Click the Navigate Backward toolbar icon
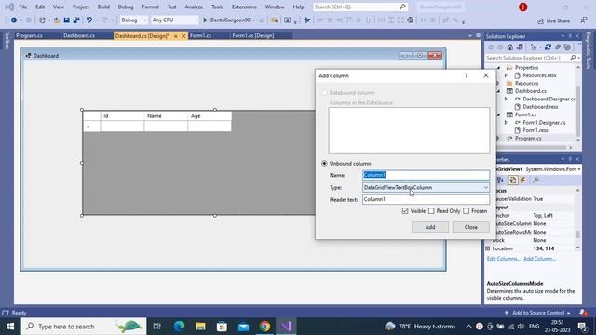Image resolution: width=596 pixels, height=335 pixels. point(14,20)
